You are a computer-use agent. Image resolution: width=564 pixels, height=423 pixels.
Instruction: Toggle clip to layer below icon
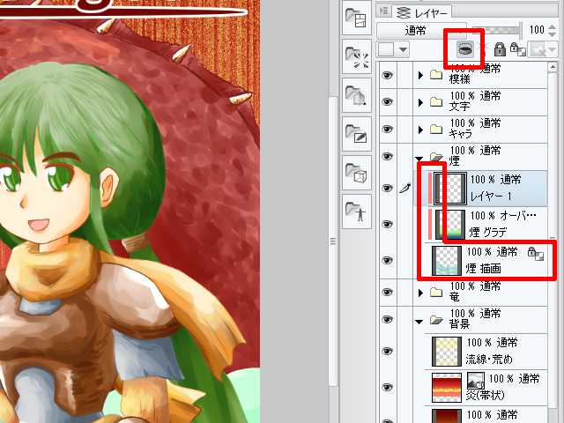(464, 49)
